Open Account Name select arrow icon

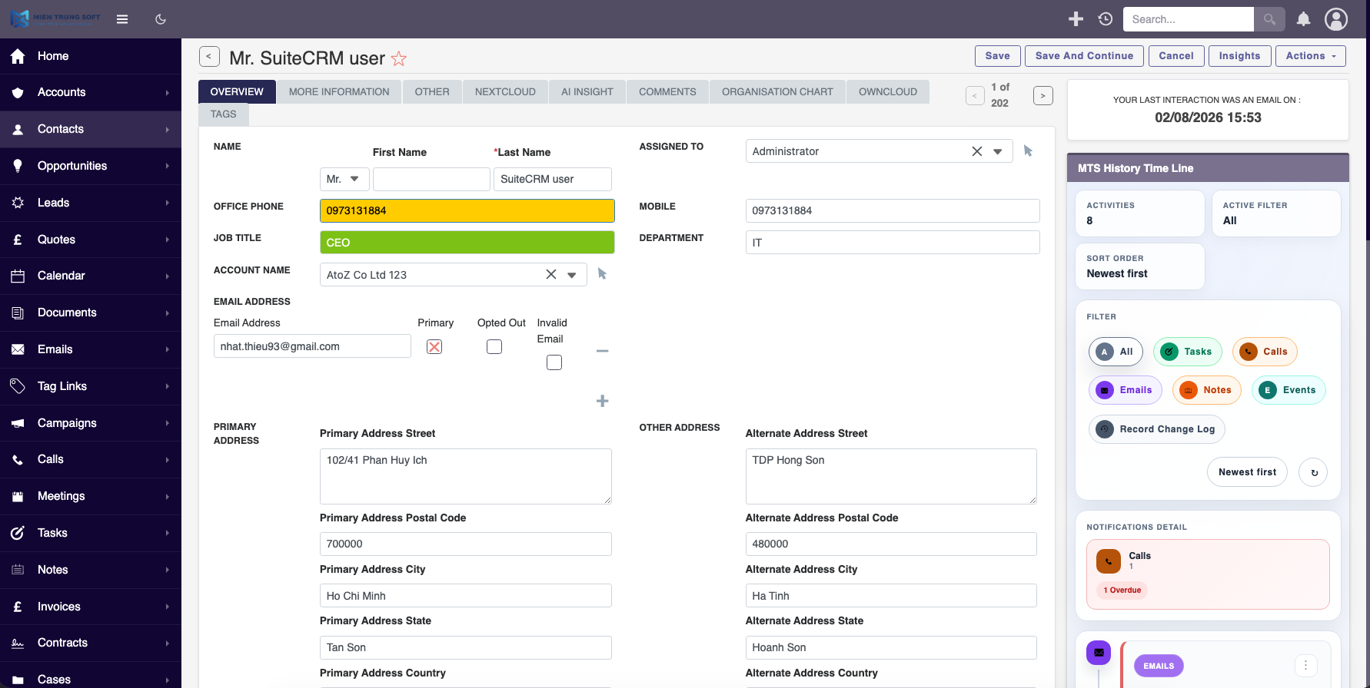point(603,274)
